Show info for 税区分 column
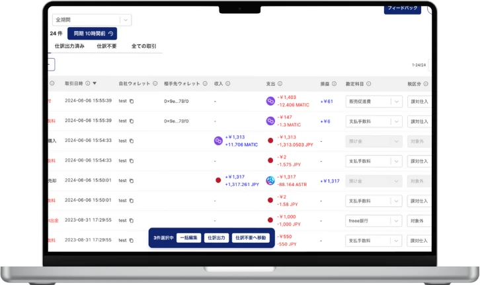This screenshot has width=480, height=285. 426,83
